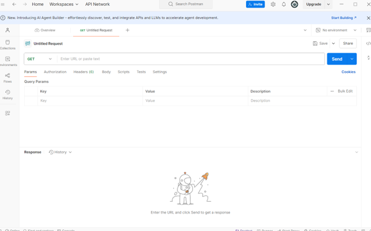
Task: Open the workspace user icon in sidebar
Action: 8,30
